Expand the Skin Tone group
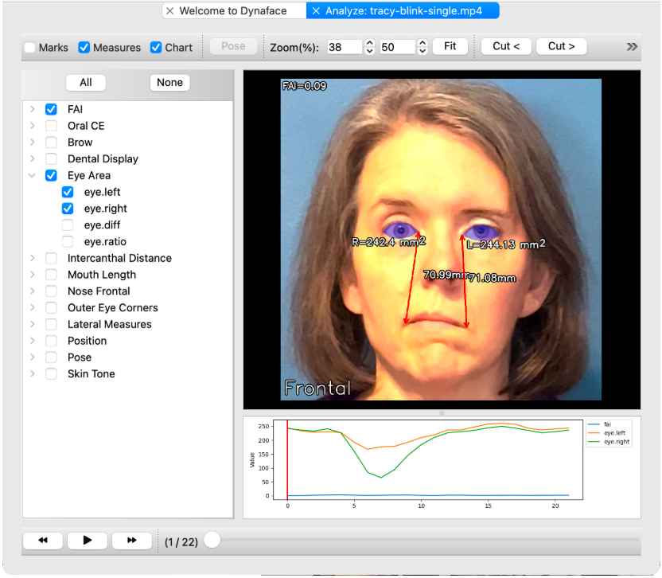 pos(32,374)
